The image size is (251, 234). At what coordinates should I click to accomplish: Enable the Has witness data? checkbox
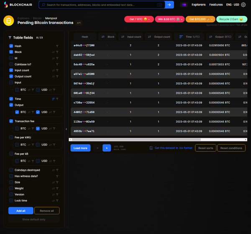[x=11, y=176]
